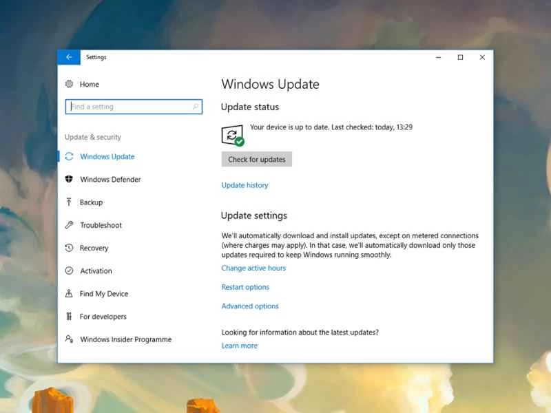551x413 pixels.
Task: Click Learn more about latest updates
Action: pyautogui.click(x=239, y=346)
